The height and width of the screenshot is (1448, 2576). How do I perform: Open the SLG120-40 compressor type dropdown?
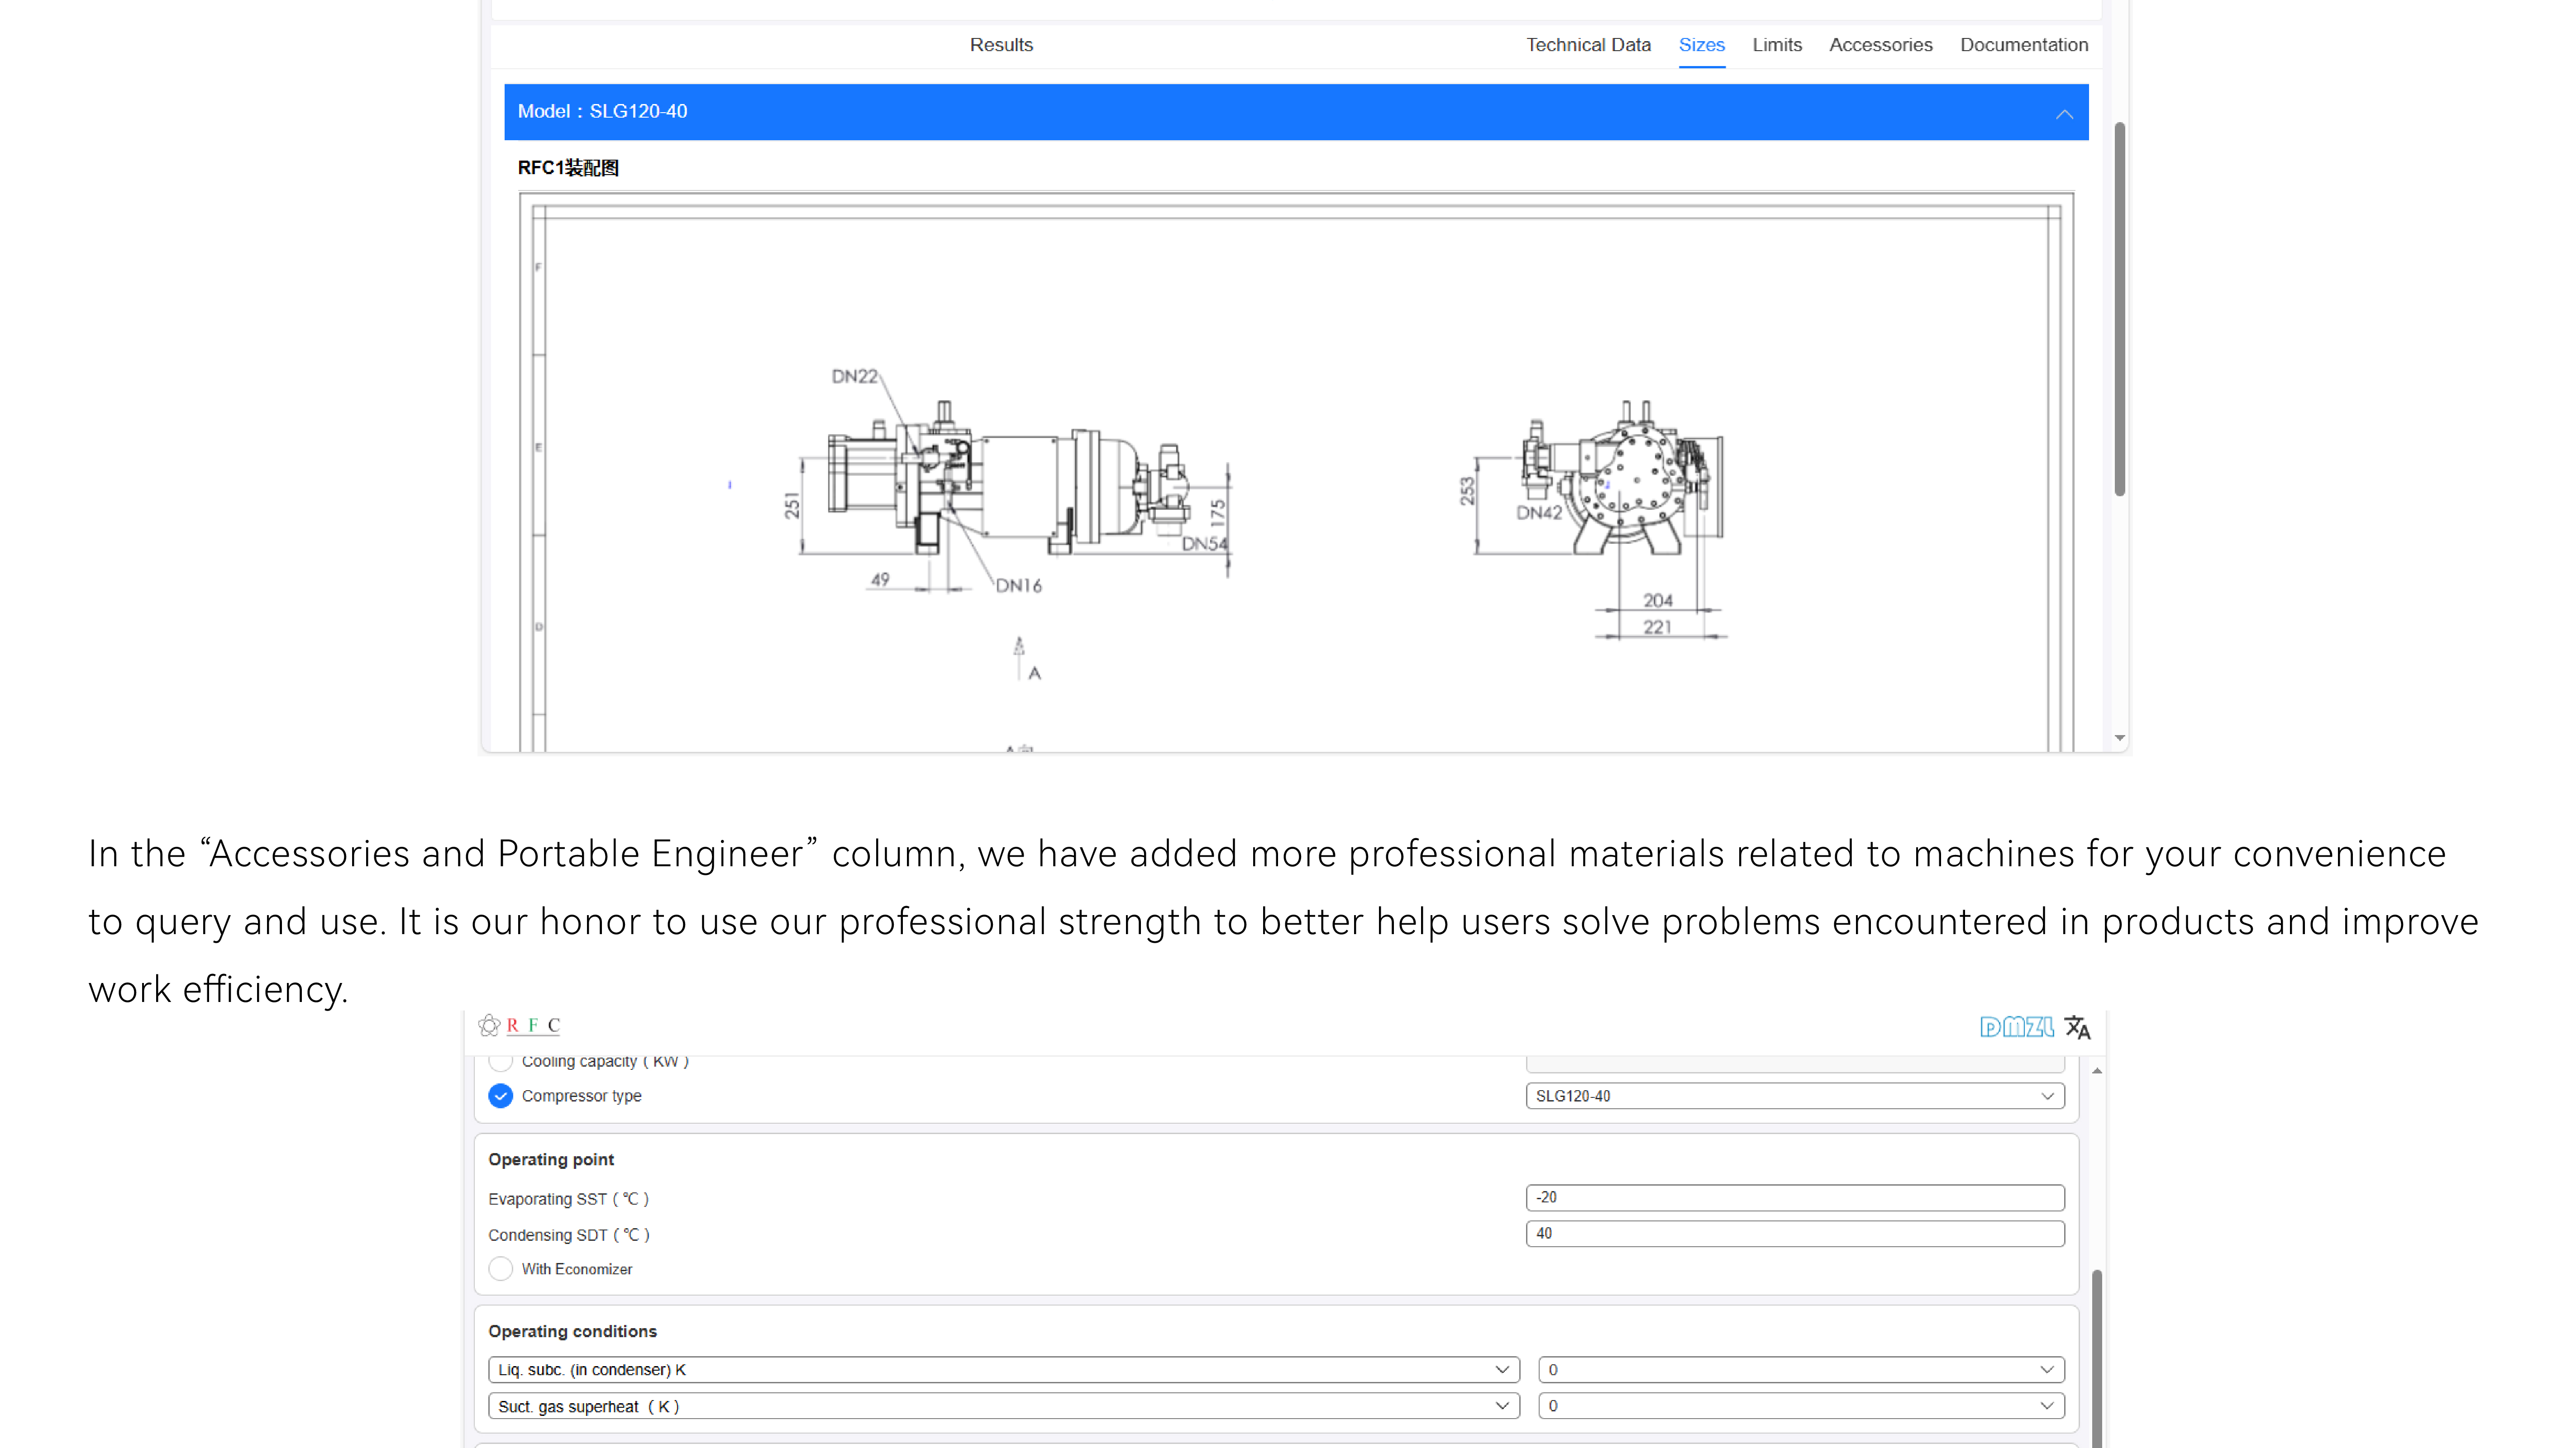(1794, 1096)
